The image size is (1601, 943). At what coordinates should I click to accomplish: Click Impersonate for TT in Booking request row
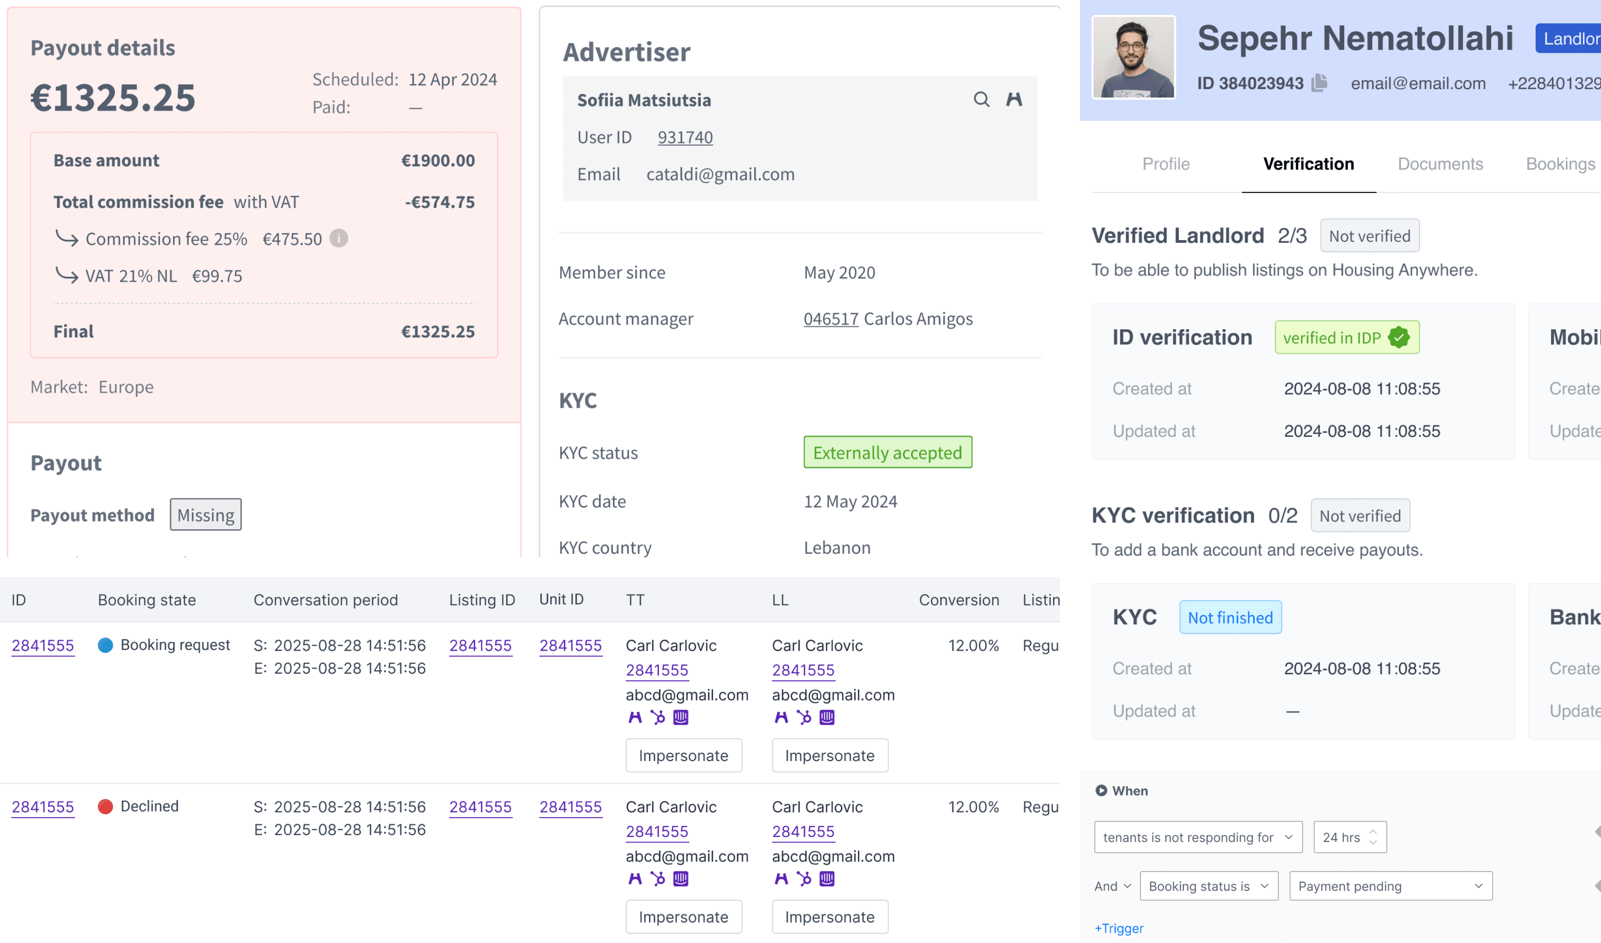[683, 755]
